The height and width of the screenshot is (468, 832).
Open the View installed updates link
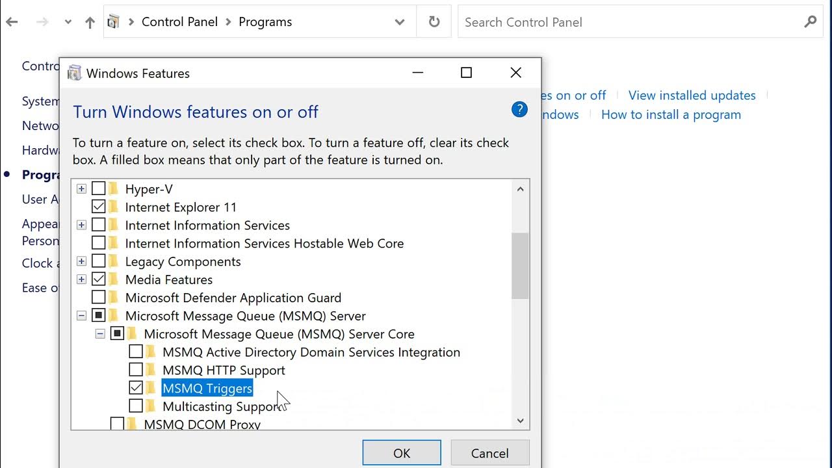pyautogui.click(x=692, y=96)
